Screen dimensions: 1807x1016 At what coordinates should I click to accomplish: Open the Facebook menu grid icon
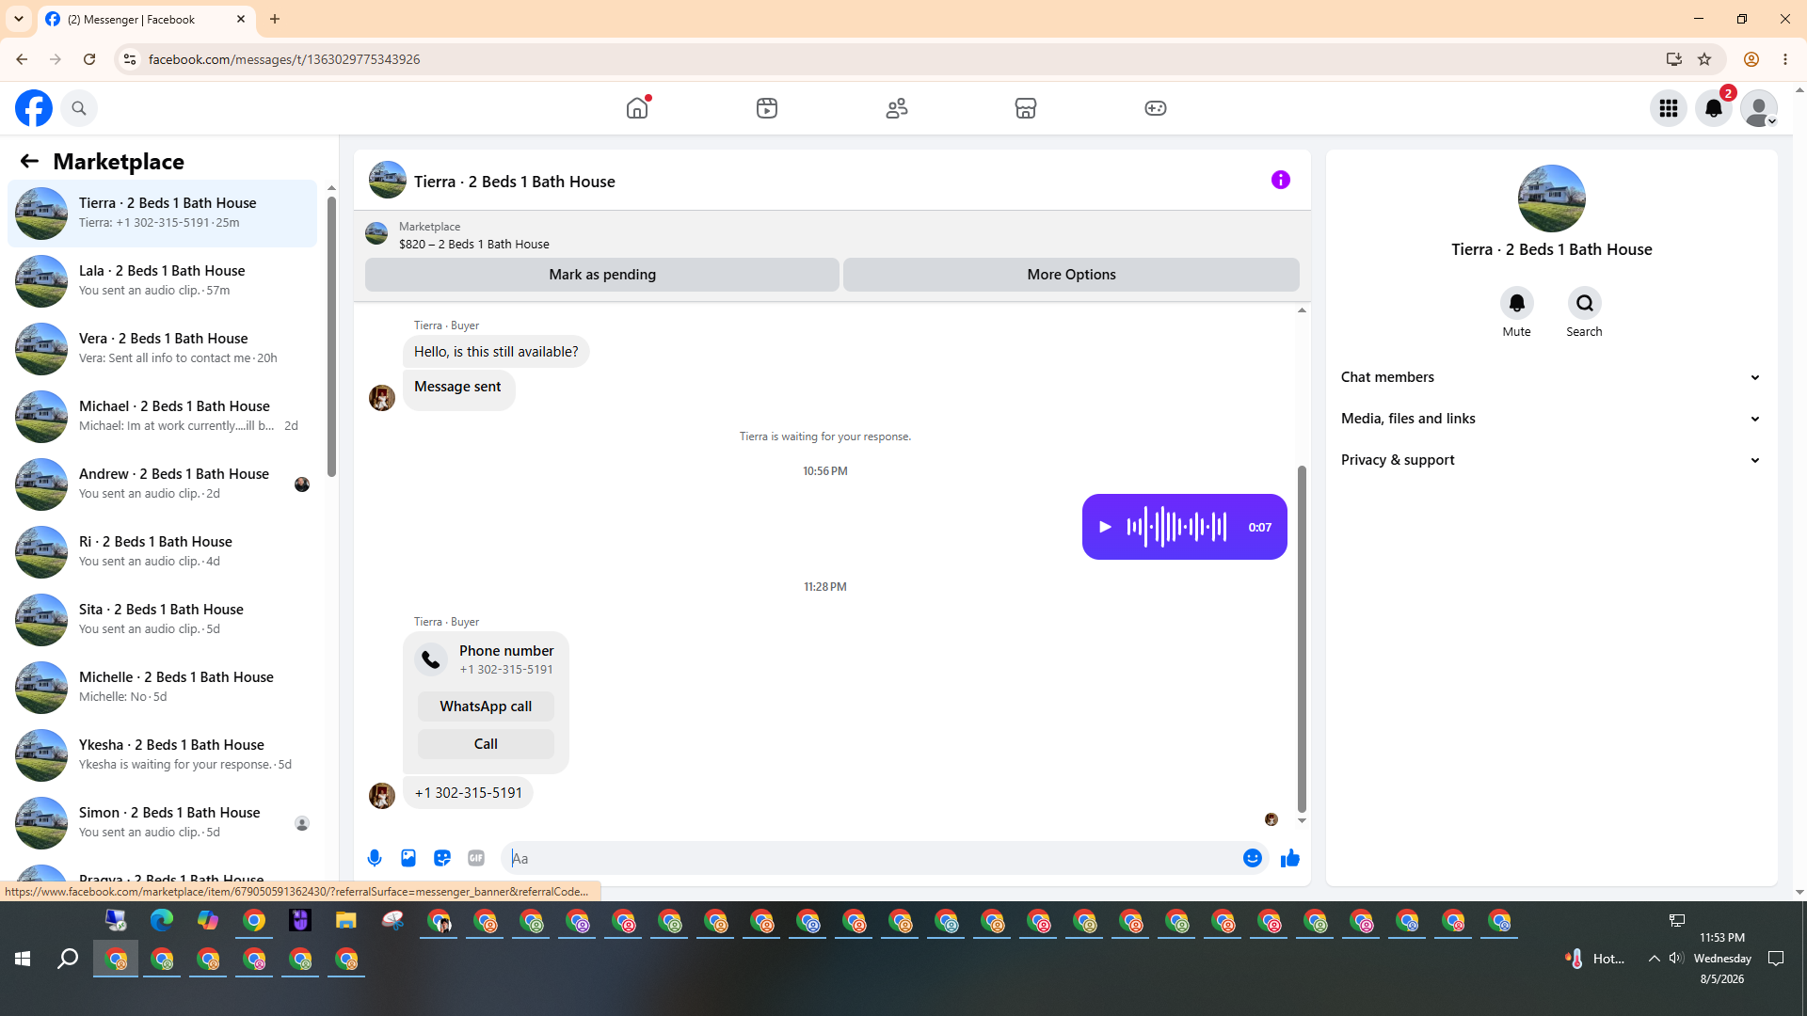pyautogui.click(x=1669, y=108)
